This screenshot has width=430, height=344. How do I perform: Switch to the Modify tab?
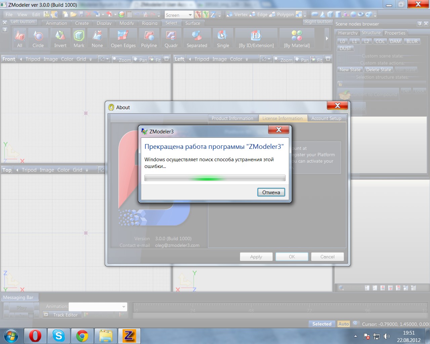(127, 23)
